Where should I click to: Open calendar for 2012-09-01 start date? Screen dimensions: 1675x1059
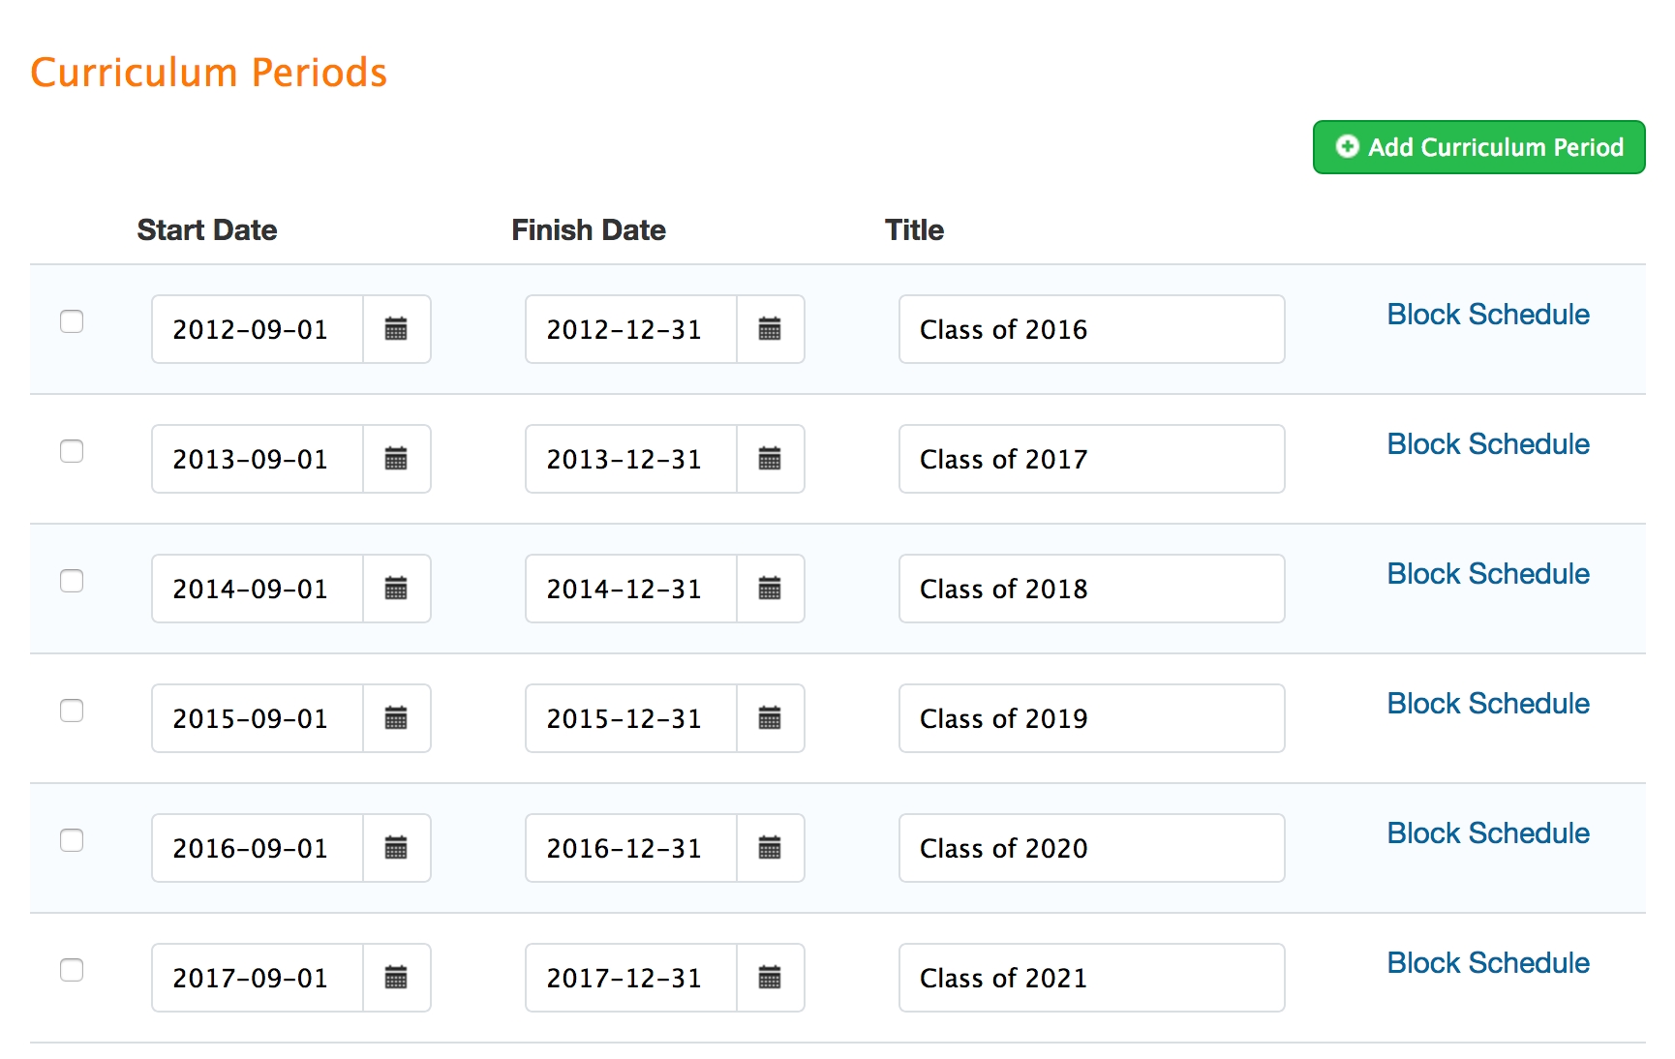tap(396, 329)
